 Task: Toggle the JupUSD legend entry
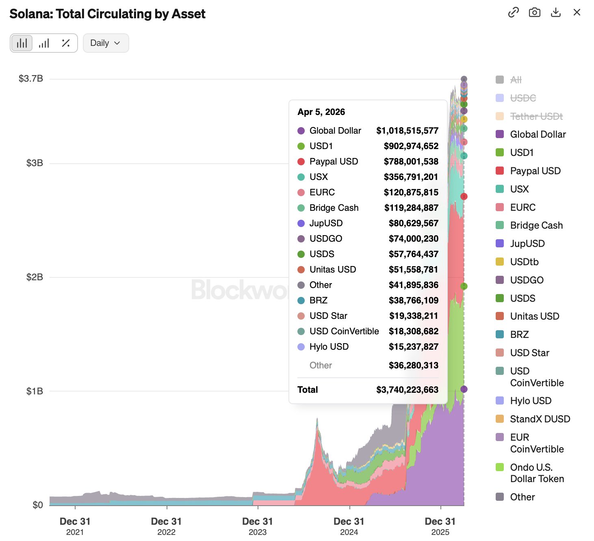pos(527,244)
